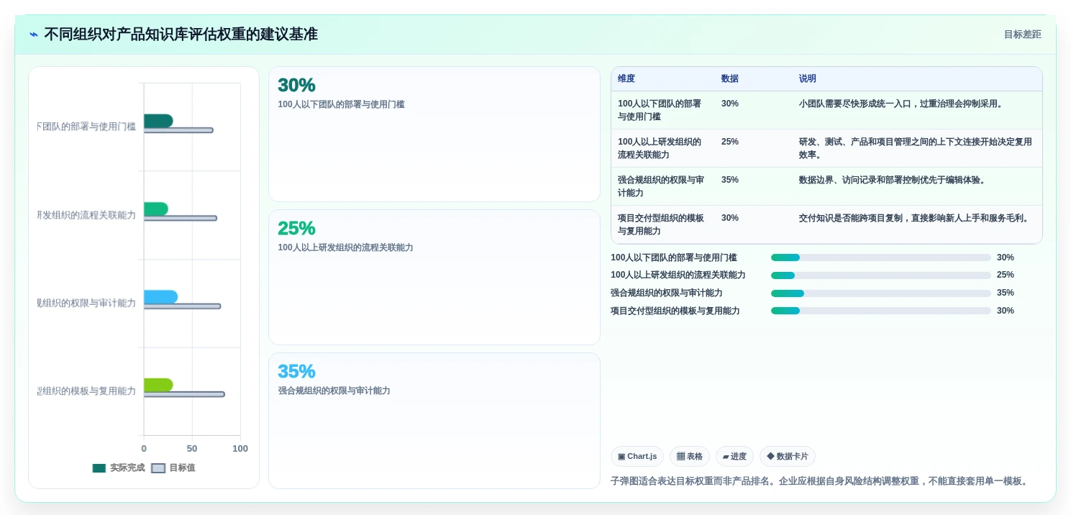
Task: Click the 目标差距 label in header
Action: (x=1022, y=34)
